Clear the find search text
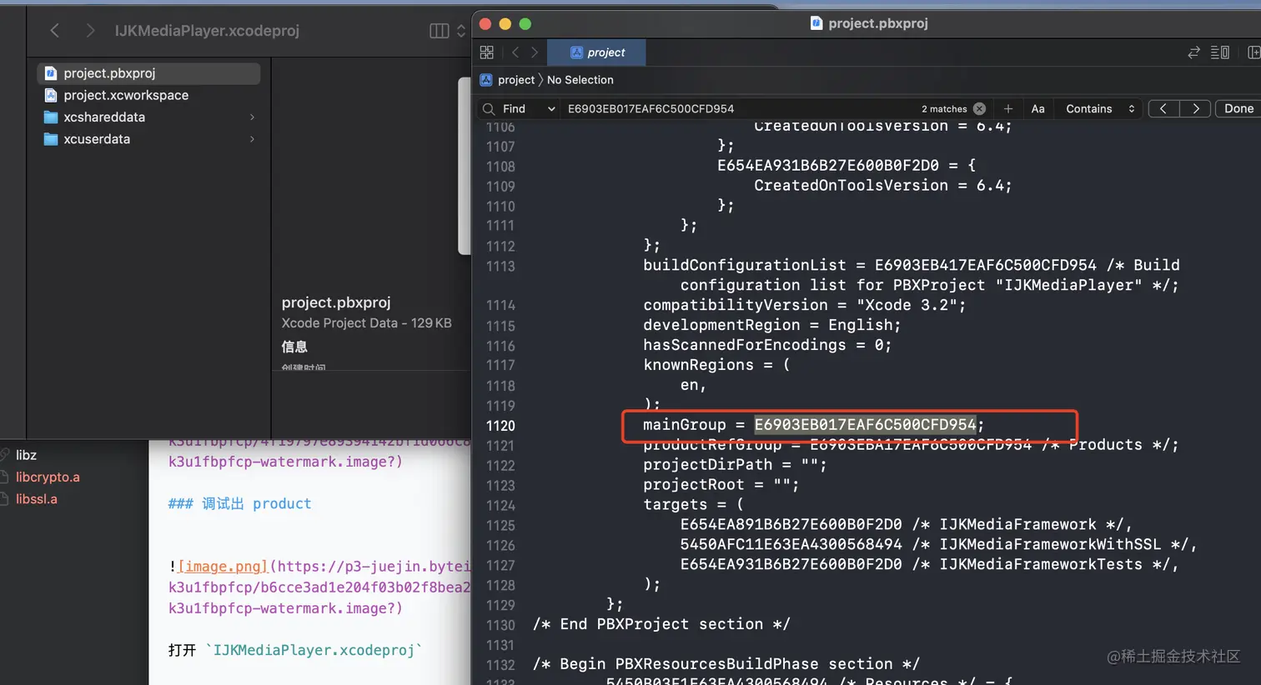1261x685 pixels. 980,109
